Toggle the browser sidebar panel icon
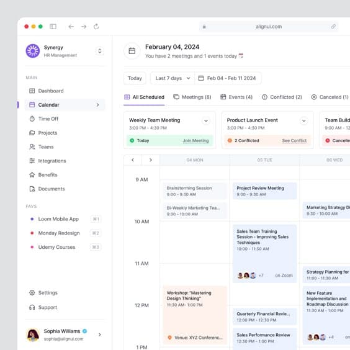The height and width of the screenshot is (350, 350). tap(53, 27)
